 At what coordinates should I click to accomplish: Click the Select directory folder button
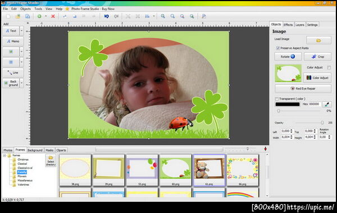pos(51,160)
